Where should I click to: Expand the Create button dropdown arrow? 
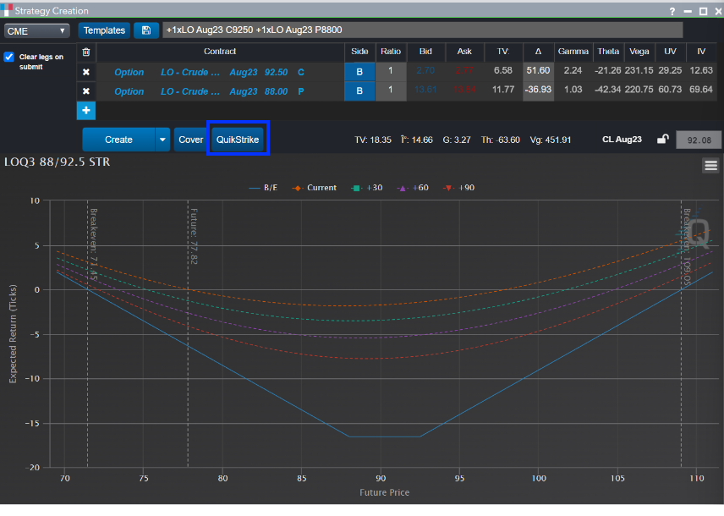162,140
